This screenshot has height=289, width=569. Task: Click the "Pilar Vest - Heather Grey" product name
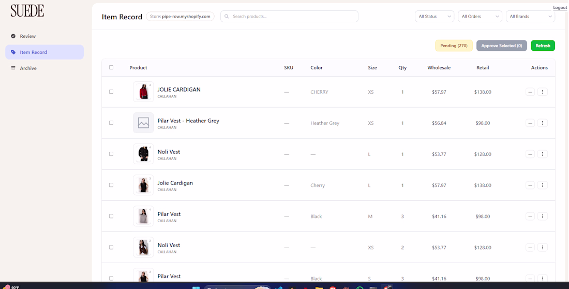pos(188,121)
